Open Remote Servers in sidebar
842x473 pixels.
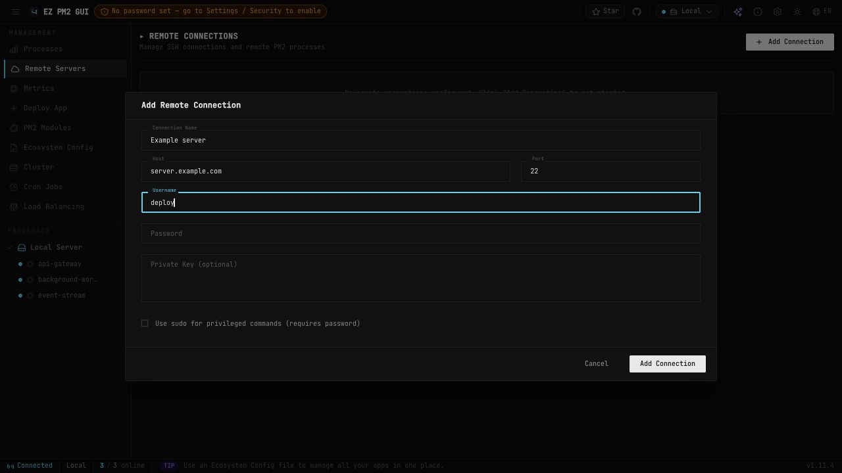[x=65, y=69]
